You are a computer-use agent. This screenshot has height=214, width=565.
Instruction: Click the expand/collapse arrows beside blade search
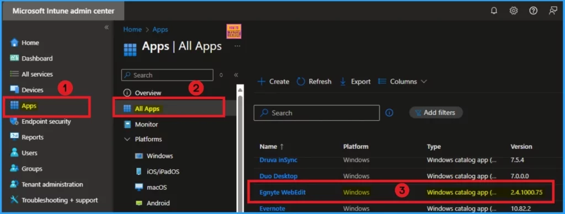click(221, 75)
